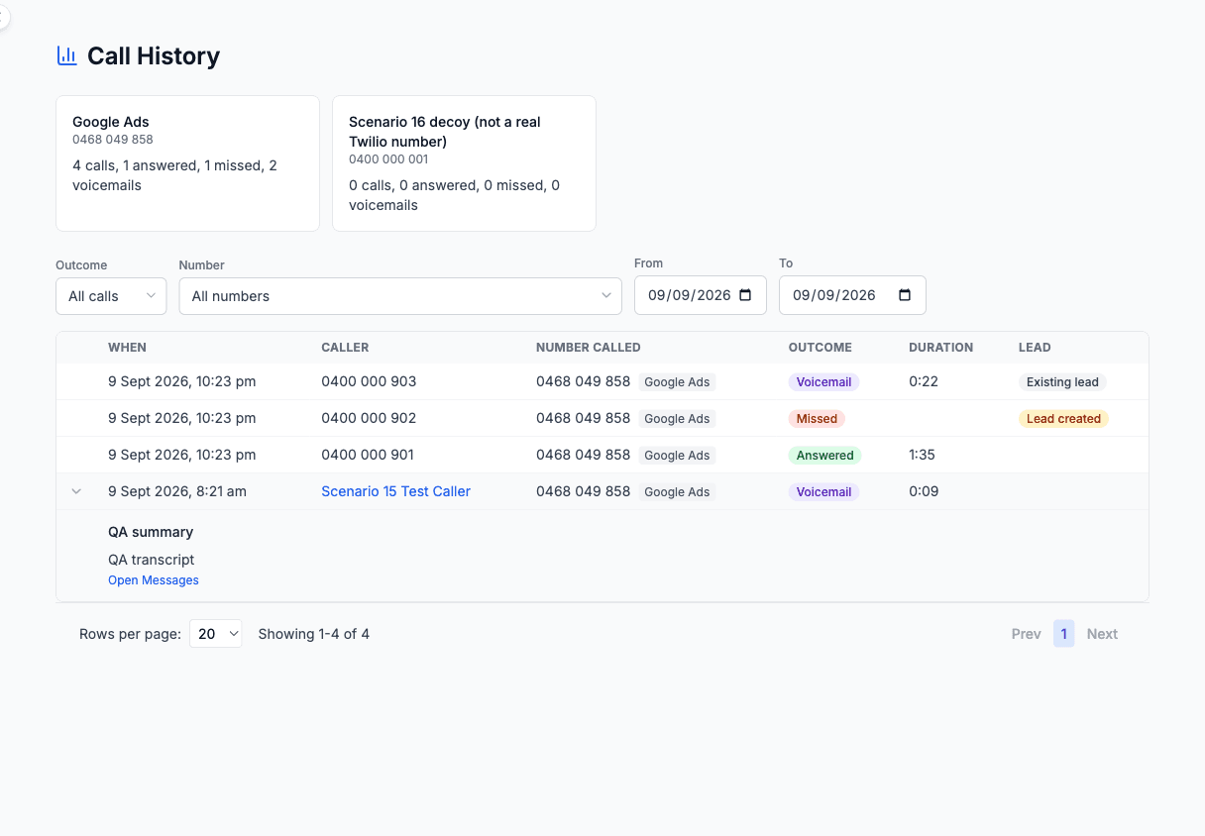The width and height of the screenshot is (1205, 836).
Task: Click the CALLER column header
Action: [345, 348]
